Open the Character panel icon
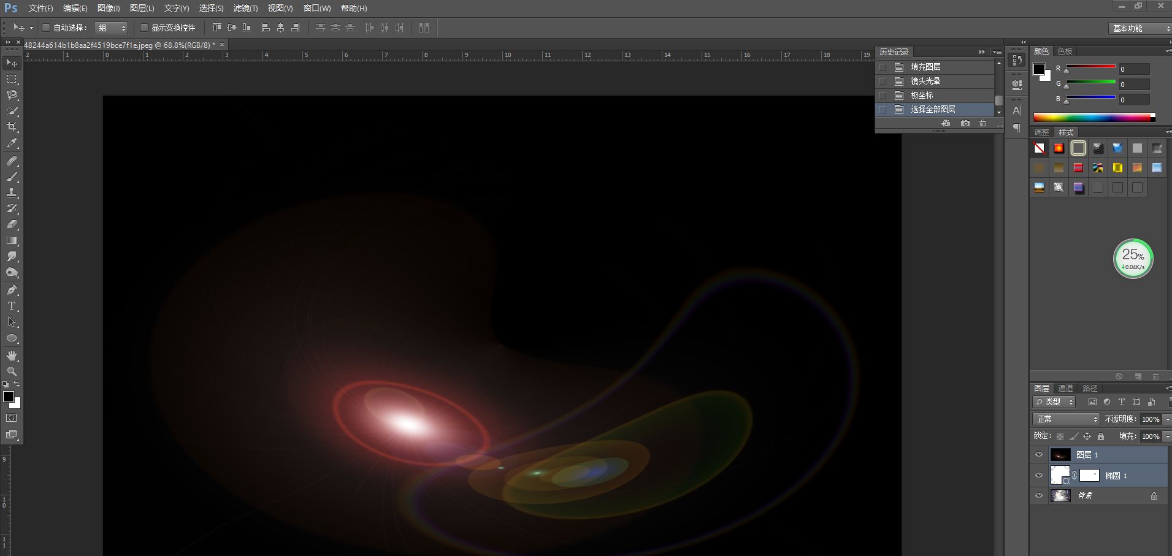The width and height of the screenshot is (1172, 556). (x=1017, y=111)
